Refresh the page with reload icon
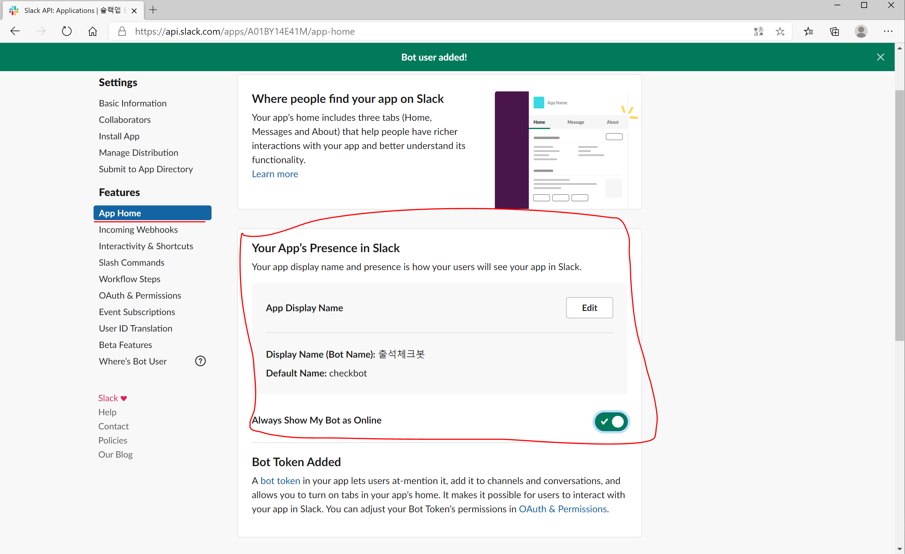905x554 pixels. click(x=66, y=31)
